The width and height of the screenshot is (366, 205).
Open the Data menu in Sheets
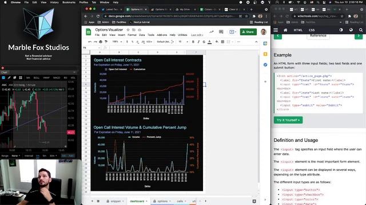142,35
